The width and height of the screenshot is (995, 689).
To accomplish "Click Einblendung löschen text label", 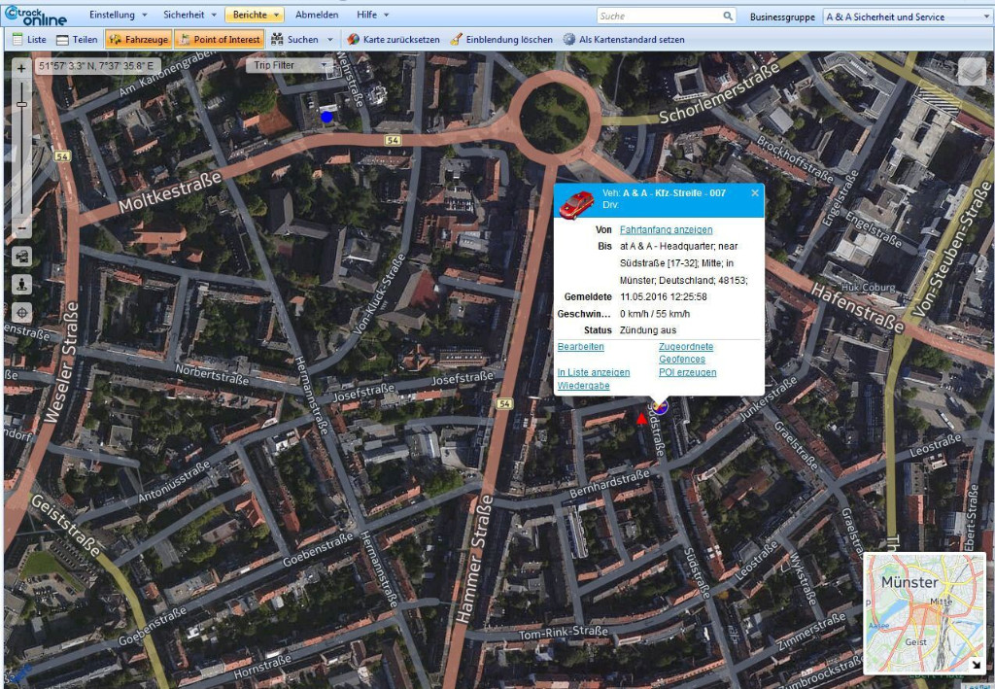I will pos(509,39).
